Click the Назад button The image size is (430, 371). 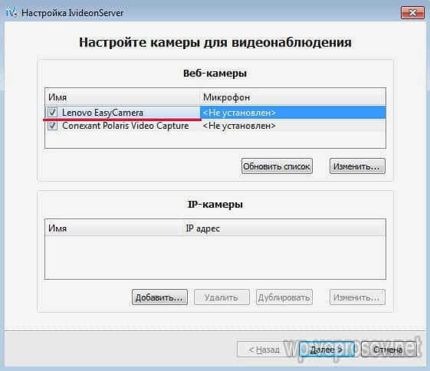[x=264, y=349]
